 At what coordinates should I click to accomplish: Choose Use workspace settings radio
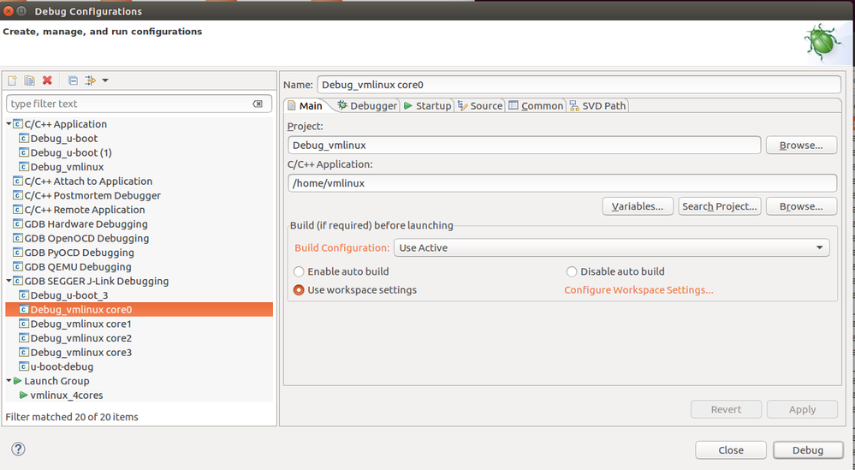pos(299,290)
